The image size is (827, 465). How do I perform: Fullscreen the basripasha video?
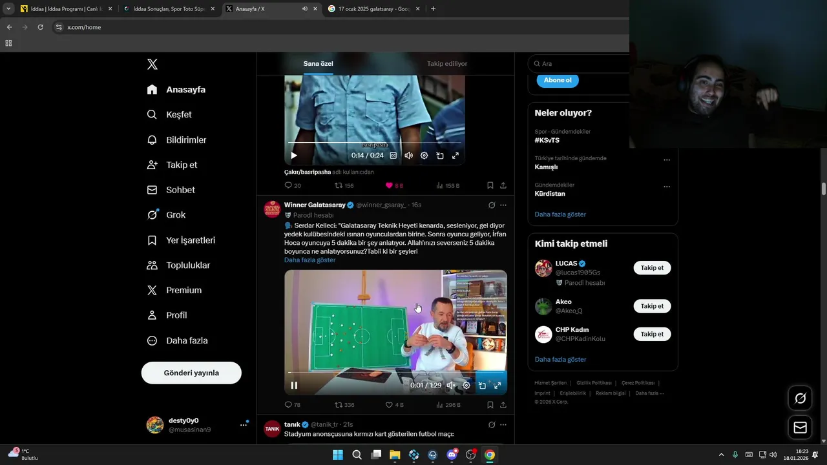click(455, 156)
